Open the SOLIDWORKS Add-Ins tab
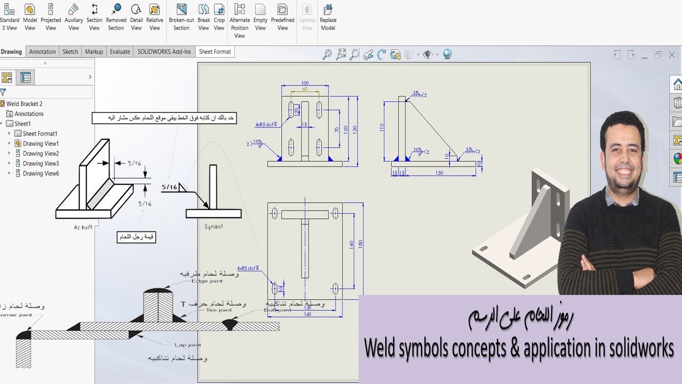This screenshot has width=682, height=384. [x=164, y=52]
